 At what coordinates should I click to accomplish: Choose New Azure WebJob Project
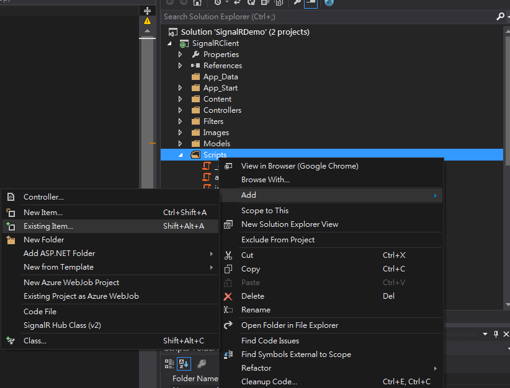pyautogui.click(x=110, y=283)
